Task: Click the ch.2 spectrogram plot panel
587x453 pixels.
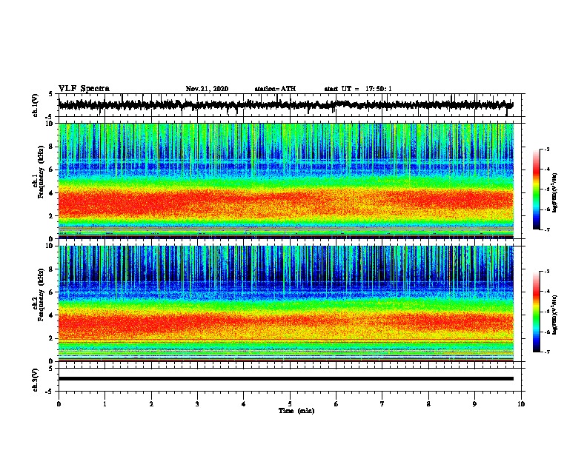Action: [286, 303]
